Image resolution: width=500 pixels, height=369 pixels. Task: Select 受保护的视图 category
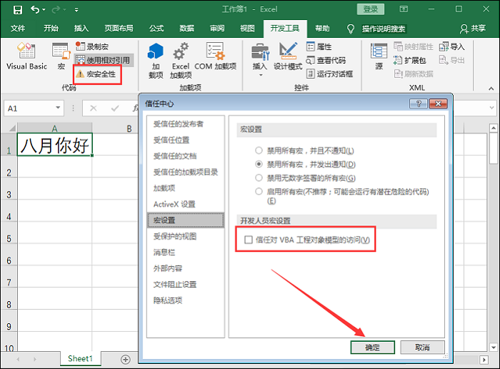pyautogui.click(x=186, y=236)
